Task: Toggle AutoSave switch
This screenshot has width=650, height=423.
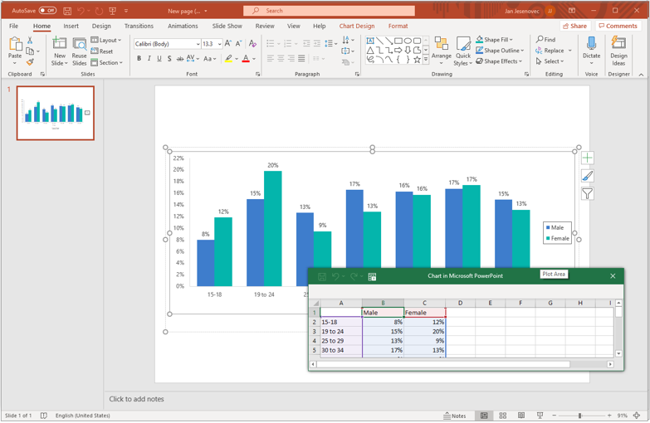Action: [x=47, y=11]
